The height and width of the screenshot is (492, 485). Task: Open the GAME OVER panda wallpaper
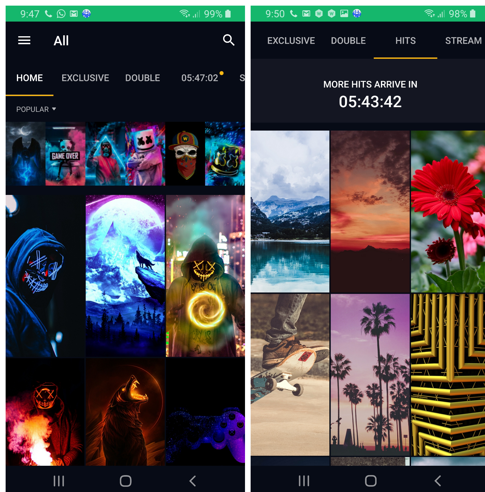(65, 154)
